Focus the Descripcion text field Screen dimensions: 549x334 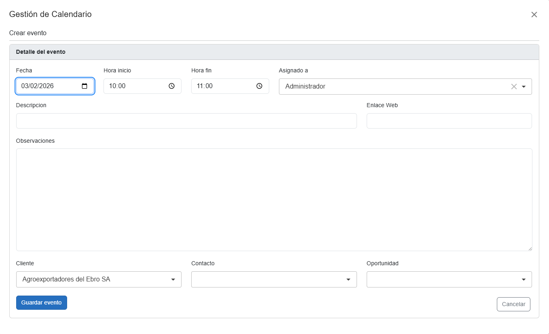186,121
